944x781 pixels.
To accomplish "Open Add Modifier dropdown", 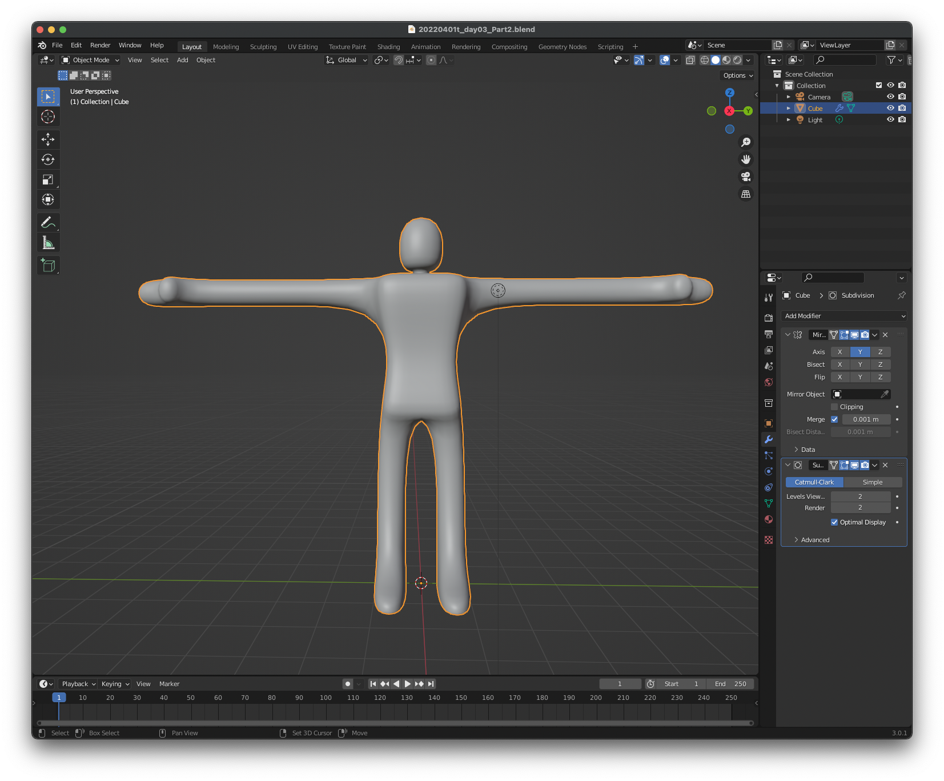I will click(844, 316).
